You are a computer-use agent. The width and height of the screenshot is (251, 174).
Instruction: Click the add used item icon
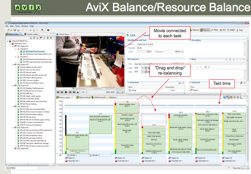180,83
